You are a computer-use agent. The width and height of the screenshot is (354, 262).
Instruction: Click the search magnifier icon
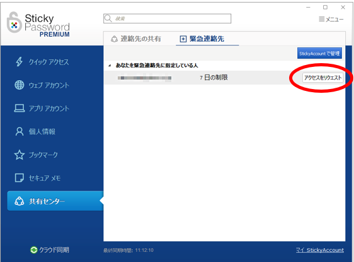(108, 18)
